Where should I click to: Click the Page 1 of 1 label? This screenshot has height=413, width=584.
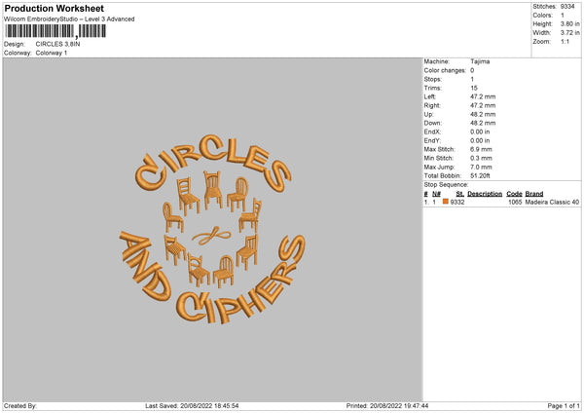coord(564,406)
